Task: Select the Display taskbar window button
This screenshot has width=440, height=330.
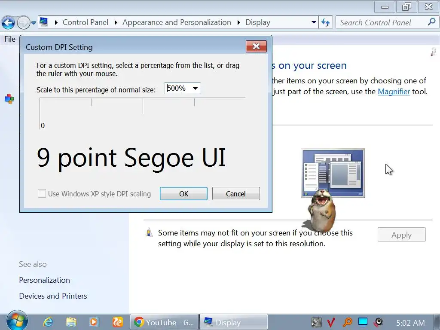Action: point(234,322)
